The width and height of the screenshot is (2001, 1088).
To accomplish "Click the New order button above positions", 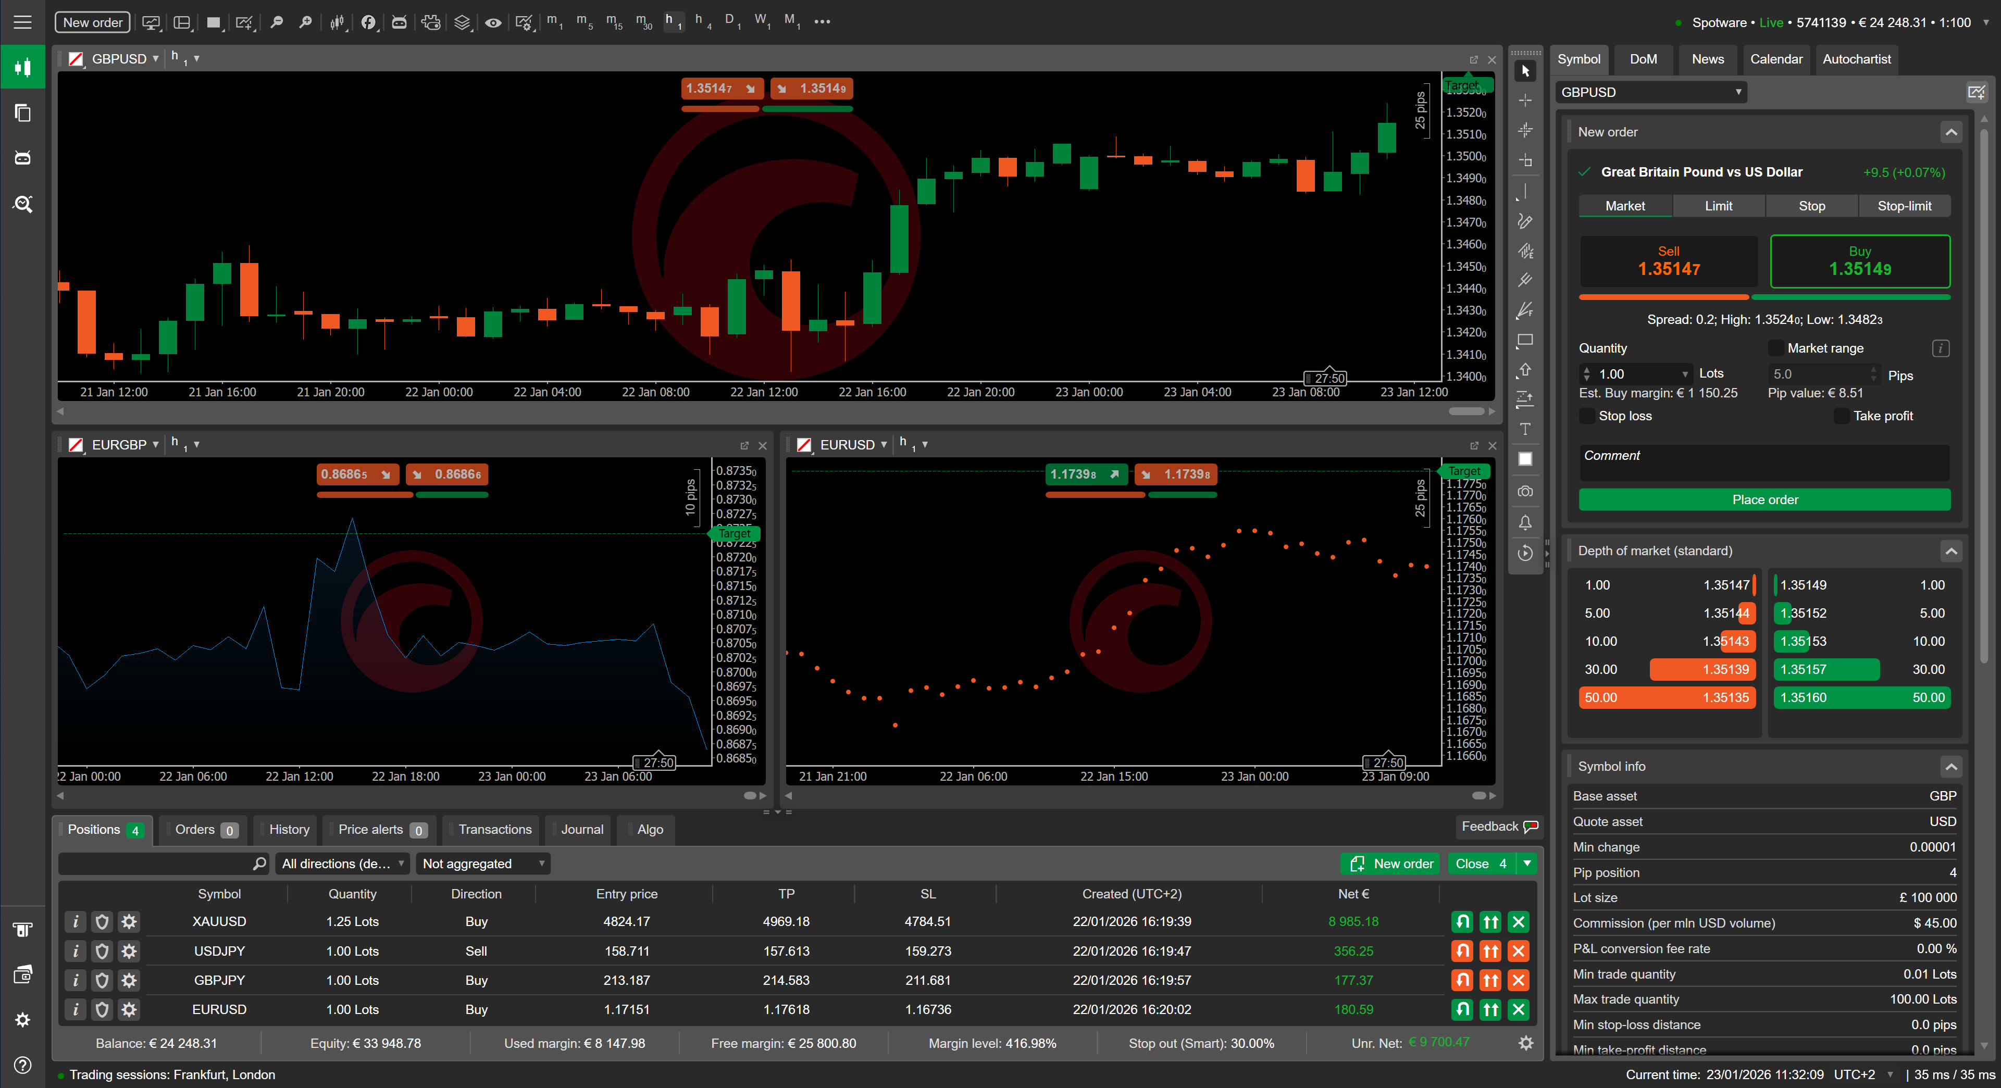I will (1390, 864).
